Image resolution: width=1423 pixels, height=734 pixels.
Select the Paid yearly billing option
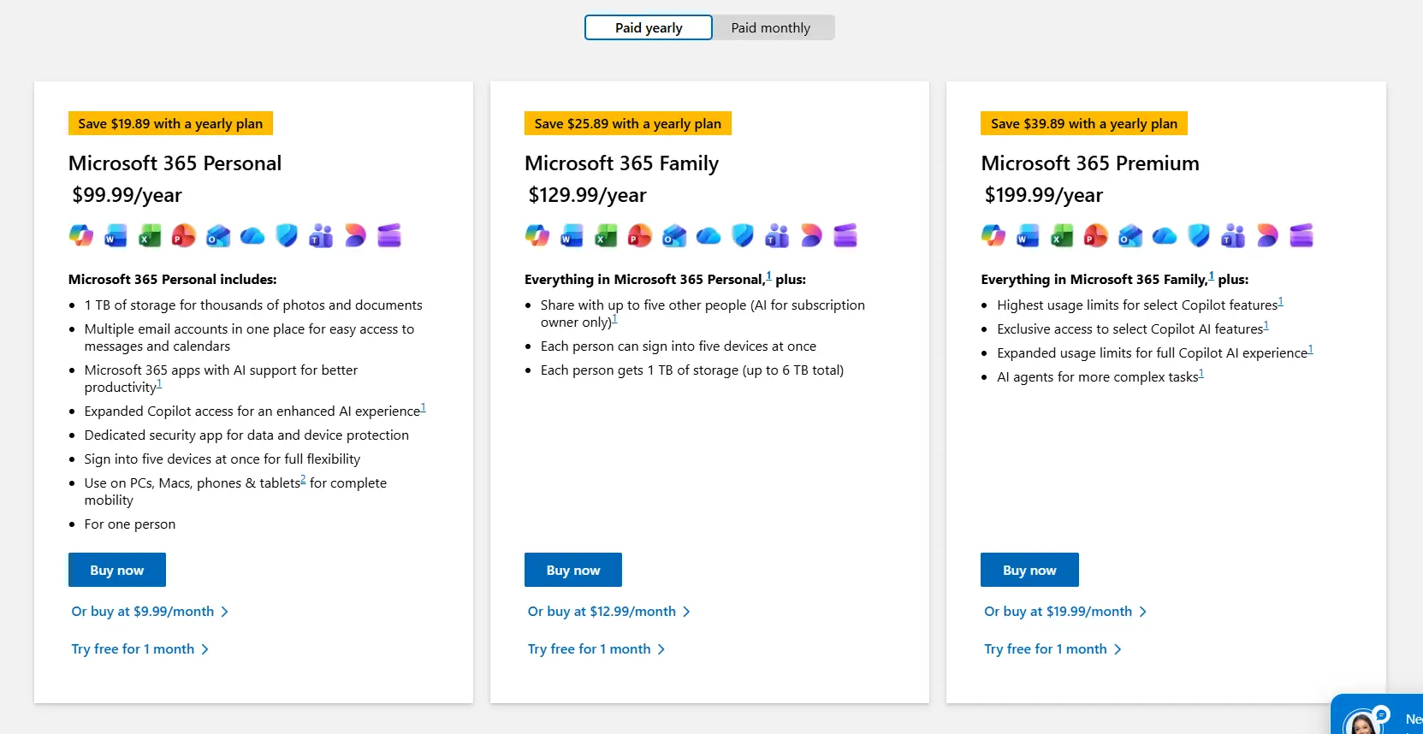click(649, 27)
